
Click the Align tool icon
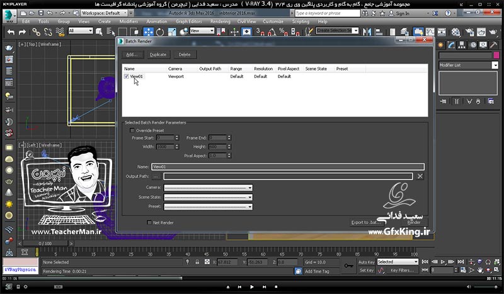pyautogui.click(x=379, y=32)
